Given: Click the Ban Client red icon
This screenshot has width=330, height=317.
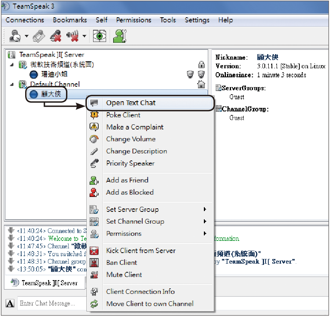Looking at the screenshot, I should [x=94, y=262].
